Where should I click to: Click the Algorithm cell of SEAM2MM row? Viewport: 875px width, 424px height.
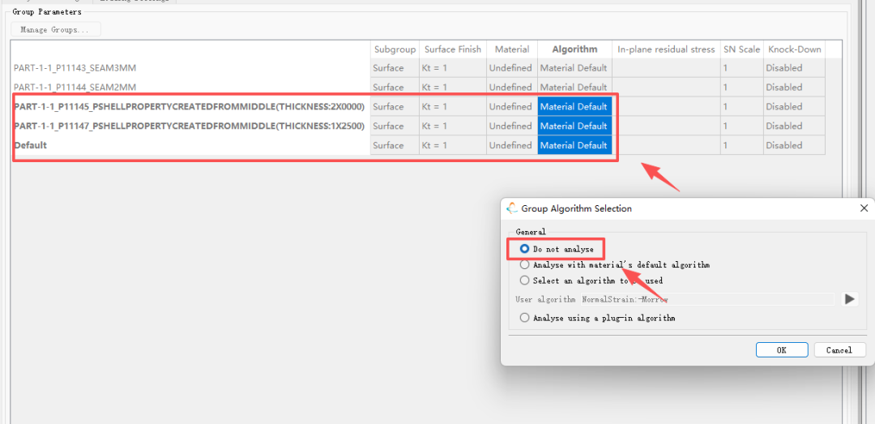coord(574,87)
